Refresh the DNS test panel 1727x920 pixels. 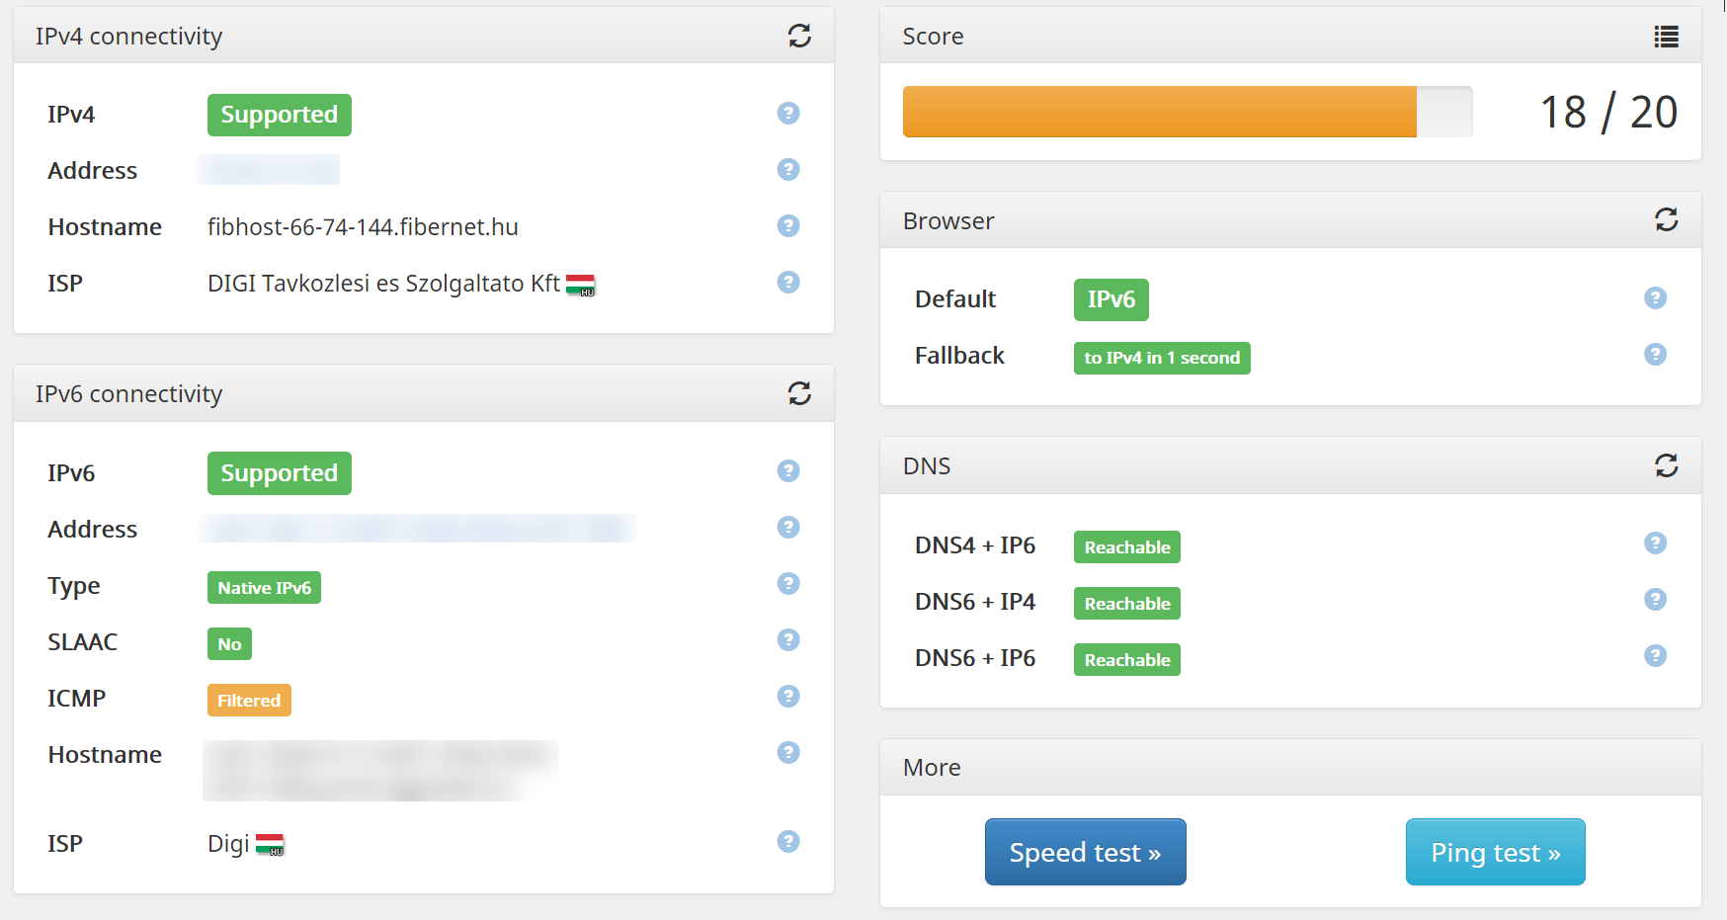pyautogui.click(x=1666, y=465)
